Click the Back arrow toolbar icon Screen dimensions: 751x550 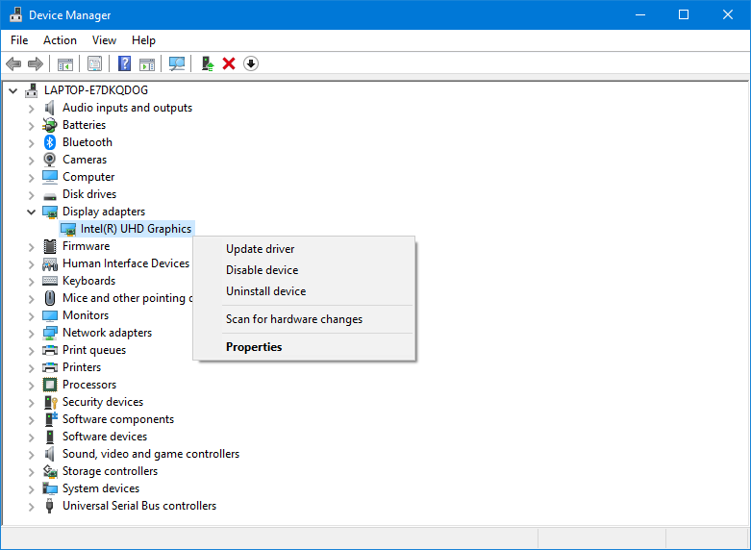[x=13, y=63]
